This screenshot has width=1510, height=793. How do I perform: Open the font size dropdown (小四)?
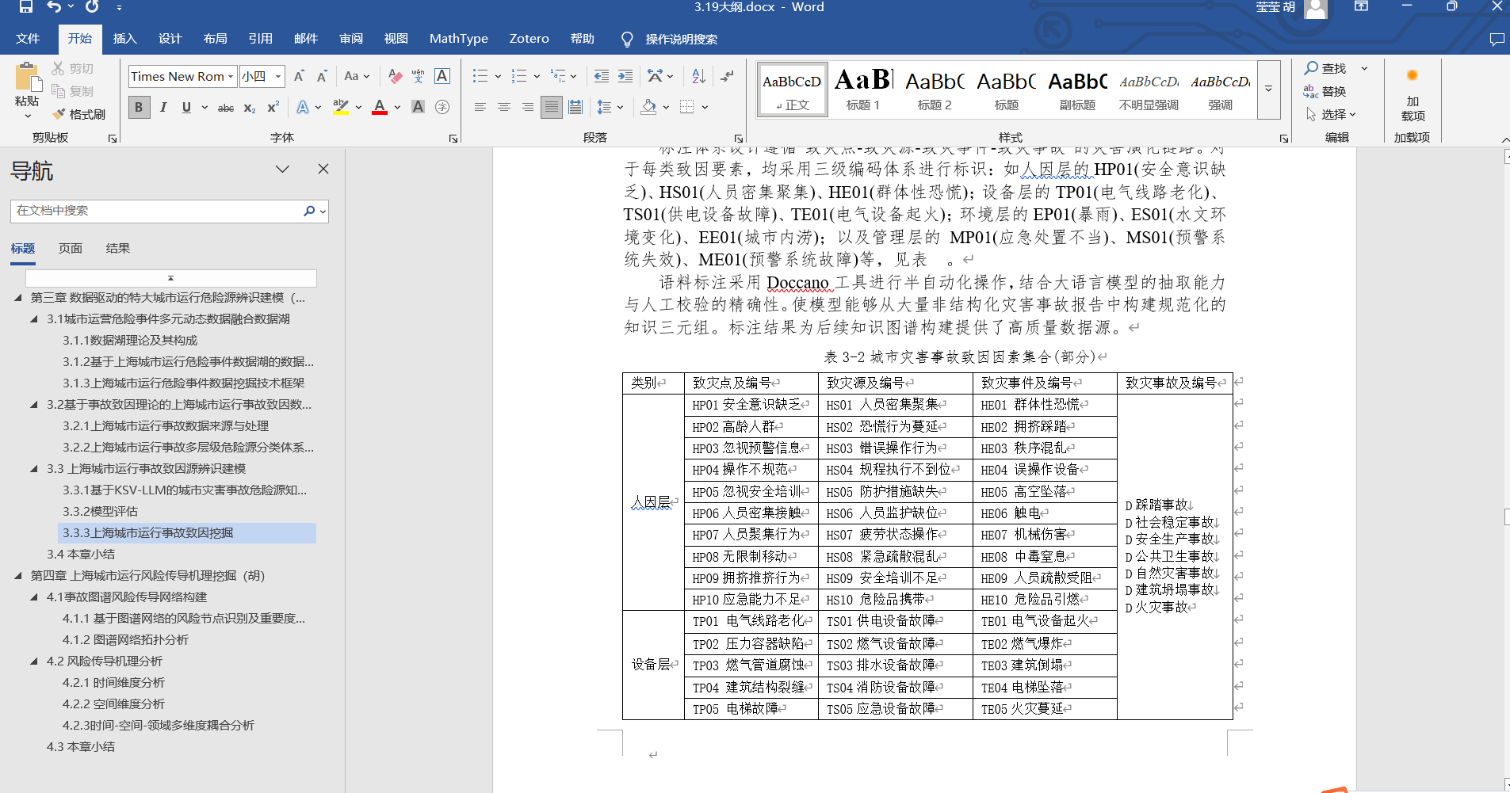tap(278, 76)
